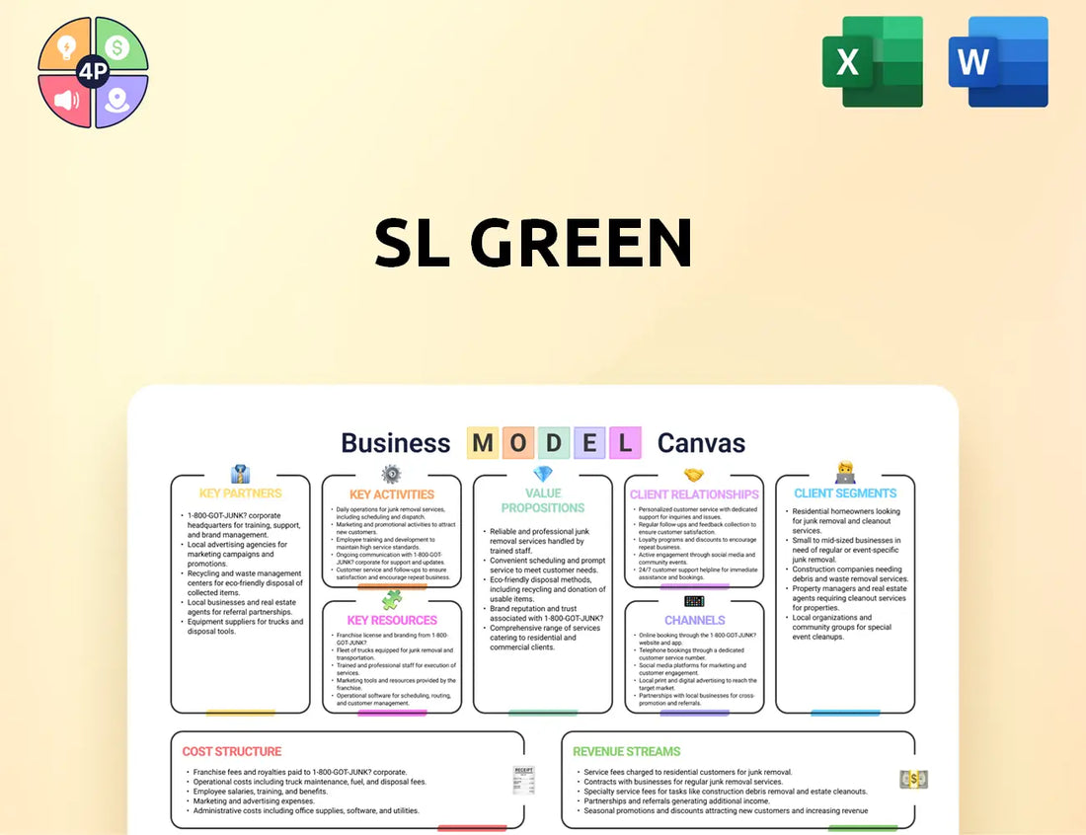
Task: Click 'Employee salaries, training, and benefits' bullet
Action: (258, 792)
